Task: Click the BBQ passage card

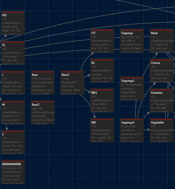Action: 102,100
